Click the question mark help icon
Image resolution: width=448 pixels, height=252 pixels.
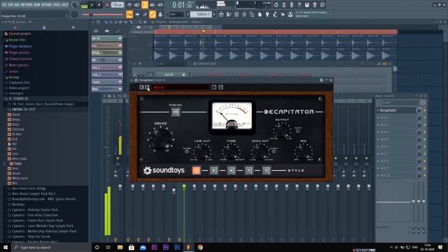299,5
